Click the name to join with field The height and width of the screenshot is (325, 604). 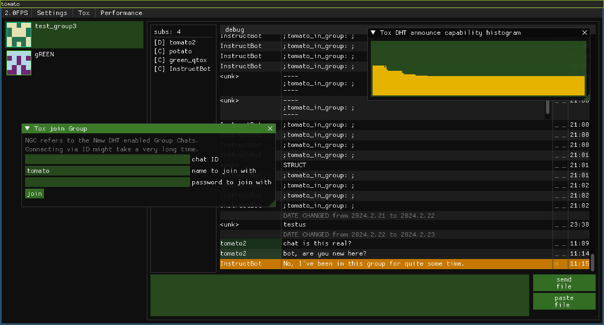[107, 171]
